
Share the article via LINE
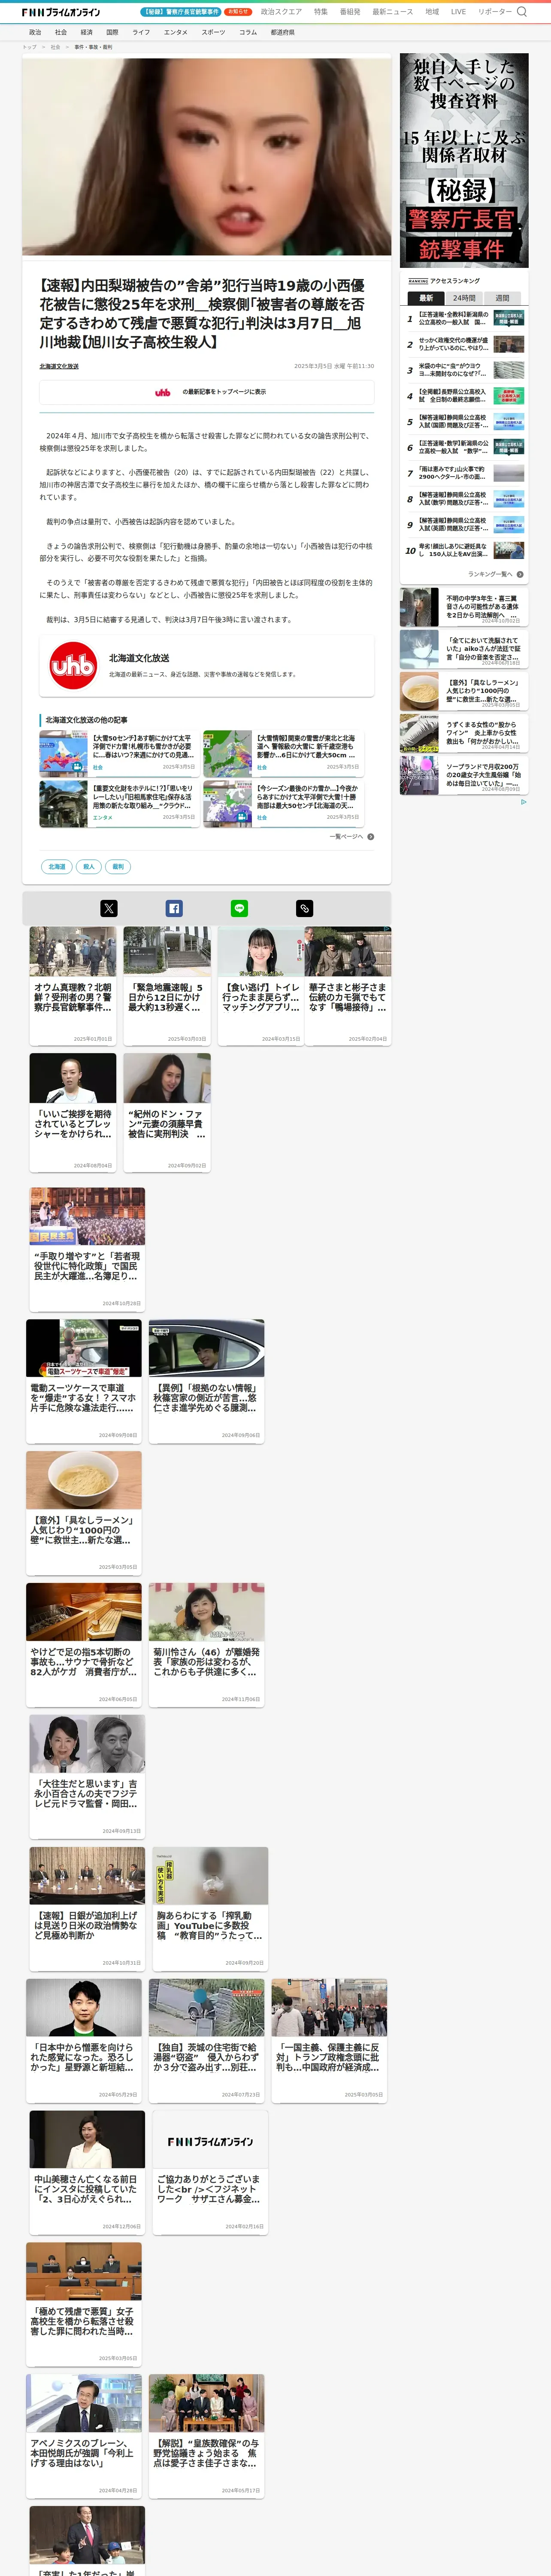239,908
